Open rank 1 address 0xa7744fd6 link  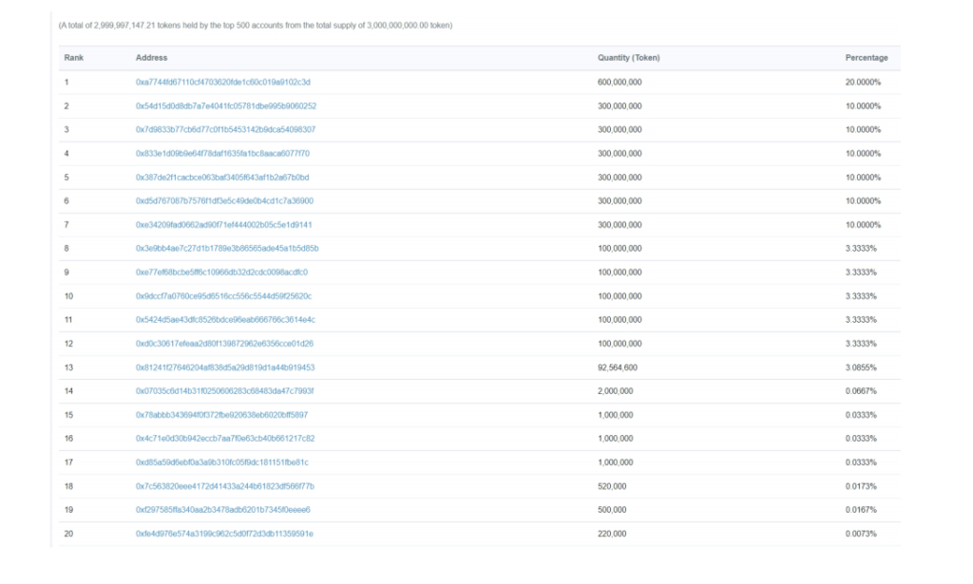222,82
